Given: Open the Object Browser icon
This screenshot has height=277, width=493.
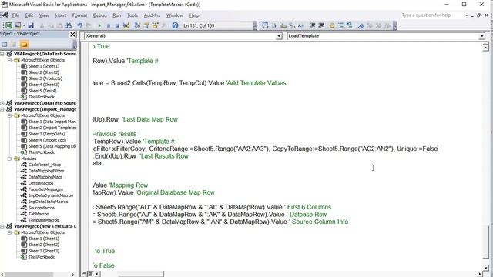Looking at the screenshot, I should [x=155, y=25].
